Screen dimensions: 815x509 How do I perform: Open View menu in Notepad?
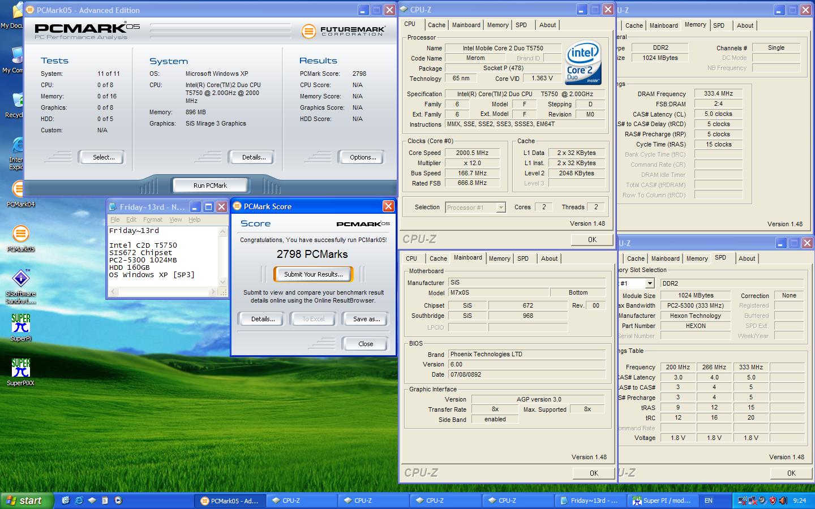[175, 219]
